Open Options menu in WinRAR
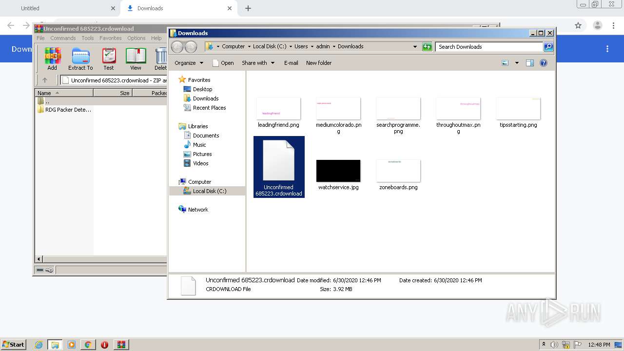Screen dimensions: 624x351 pos(136,38)
